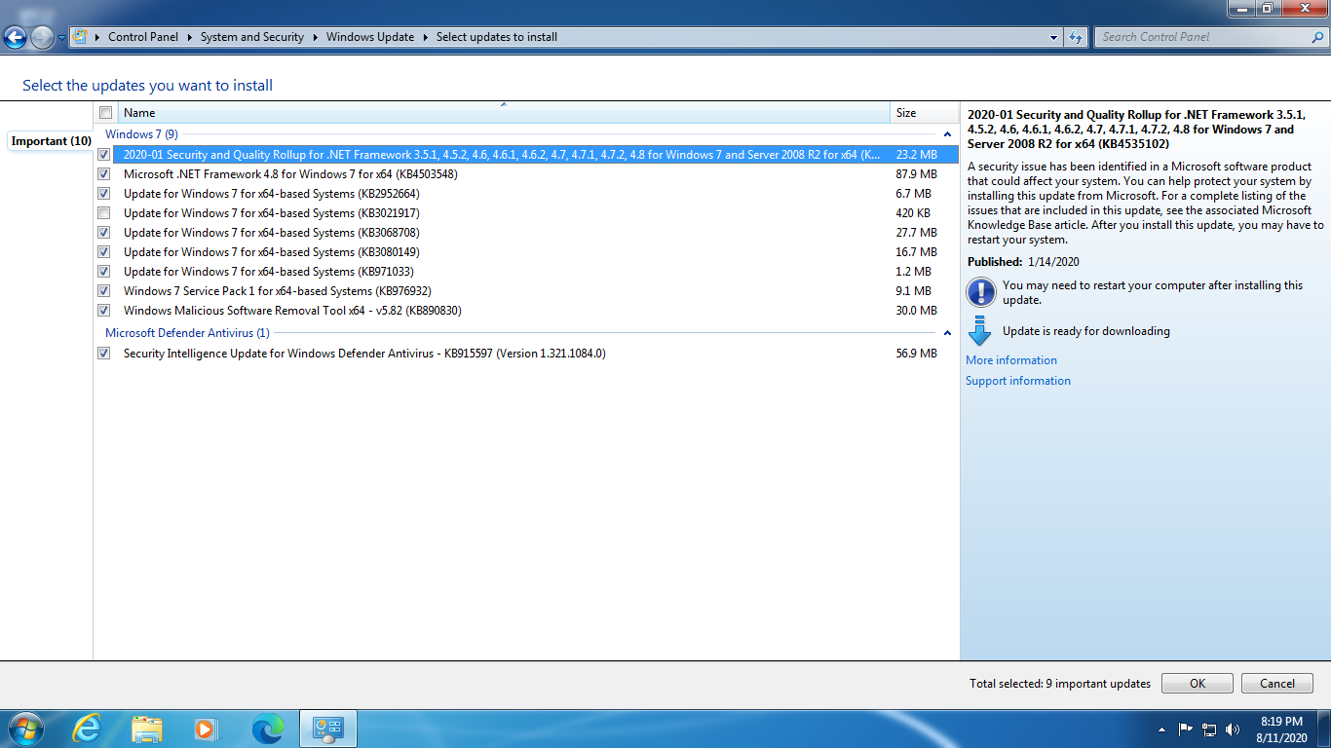The width and height of the screenshot is (1331, 748).
Task: Select System and Security breadcrumb
Action: pos(251,37)
